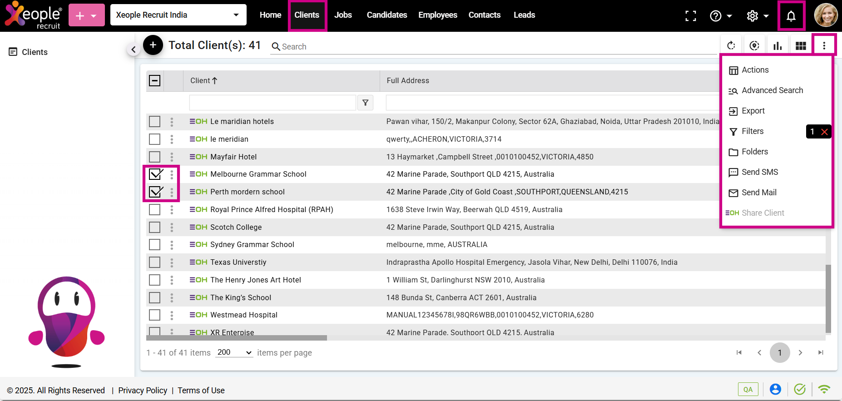This screenshot has height=401, width=842.
Task: Click the horizontal scrollbar under the table
Action: click(236, 338)
